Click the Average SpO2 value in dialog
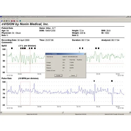The height and width of the screenshot is (131, 131). click(x=64, y=63)
